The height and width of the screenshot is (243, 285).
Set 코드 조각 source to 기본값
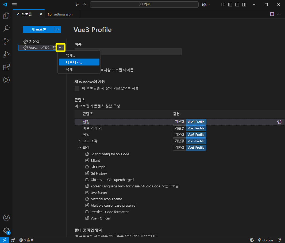point(179,141)
